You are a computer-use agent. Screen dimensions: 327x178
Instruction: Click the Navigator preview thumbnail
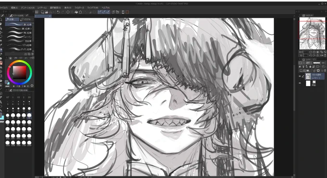(312, 33)
